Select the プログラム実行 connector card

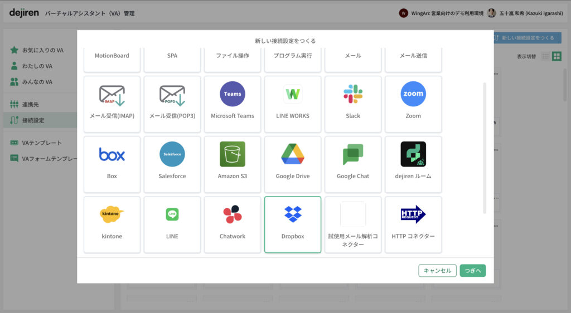click(293, 60)
